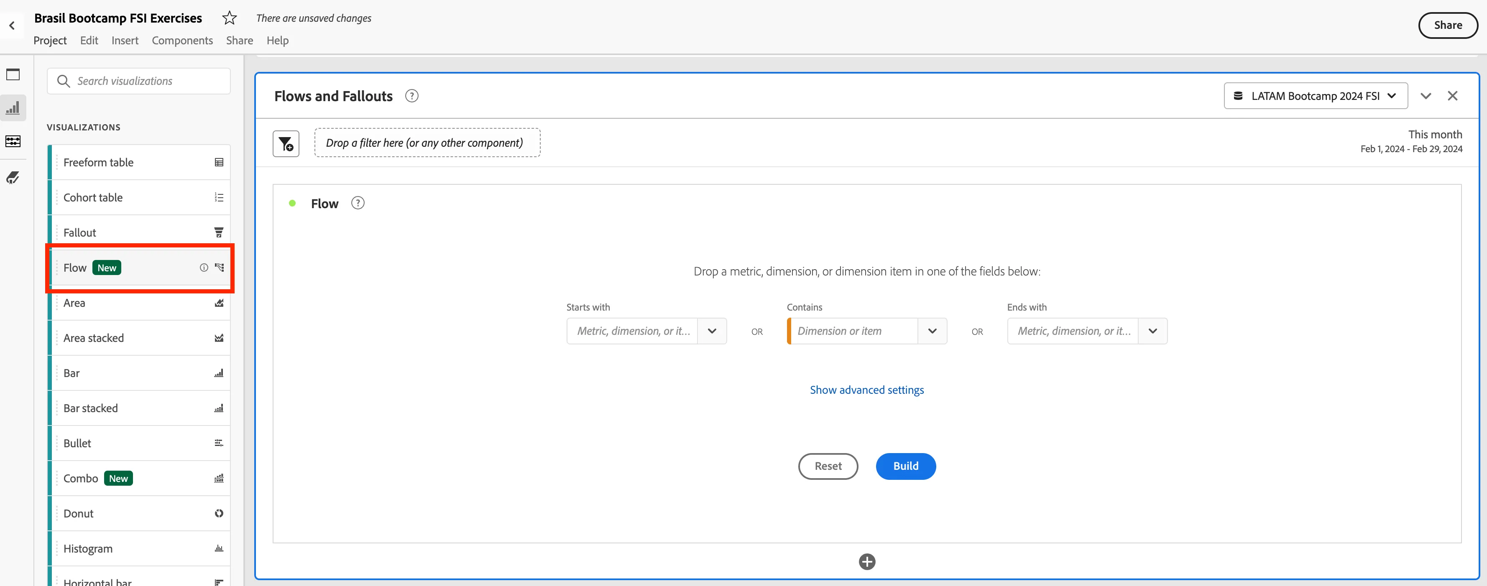Click the filter funnel icon in panel

point(286,144)
